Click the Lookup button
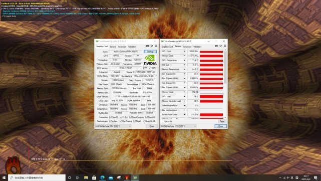The image size is (321, 181). tap(150, 52)
